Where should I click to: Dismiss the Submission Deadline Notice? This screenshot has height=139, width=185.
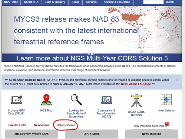tap(177, 80)
